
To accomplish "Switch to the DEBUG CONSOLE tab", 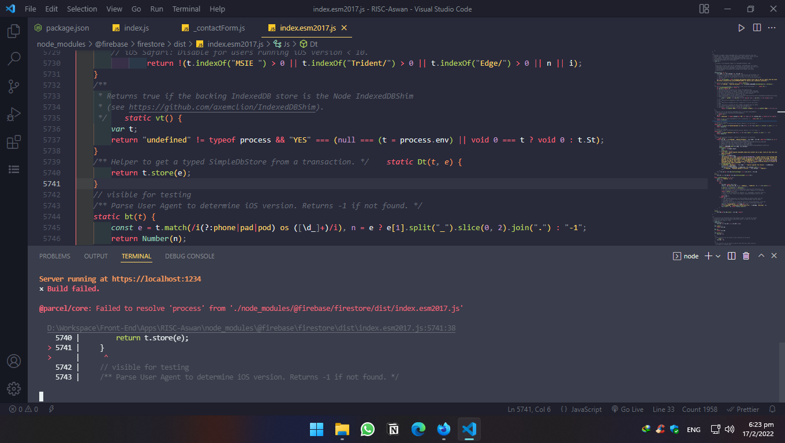I will 189,256.
